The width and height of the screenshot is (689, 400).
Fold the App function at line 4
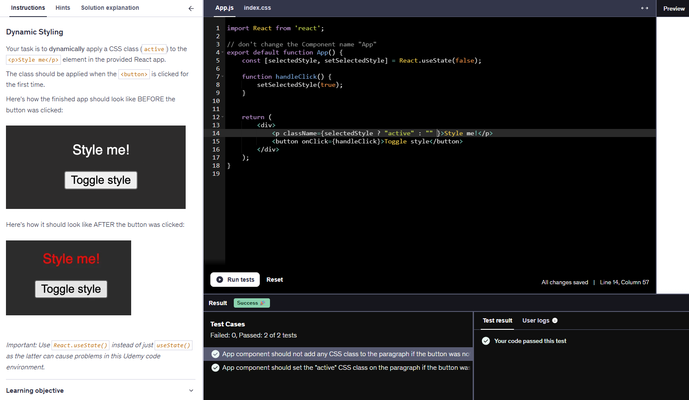[223, 53]
